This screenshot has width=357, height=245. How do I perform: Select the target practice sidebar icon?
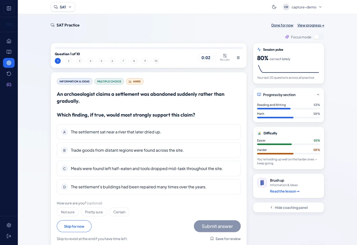coord(9,63)
